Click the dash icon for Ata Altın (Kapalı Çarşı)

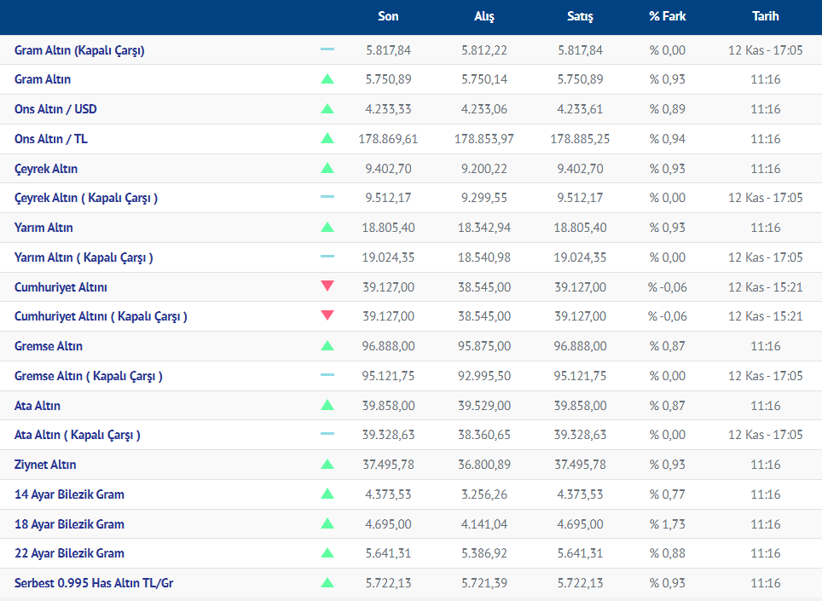(x=327, y=435)
